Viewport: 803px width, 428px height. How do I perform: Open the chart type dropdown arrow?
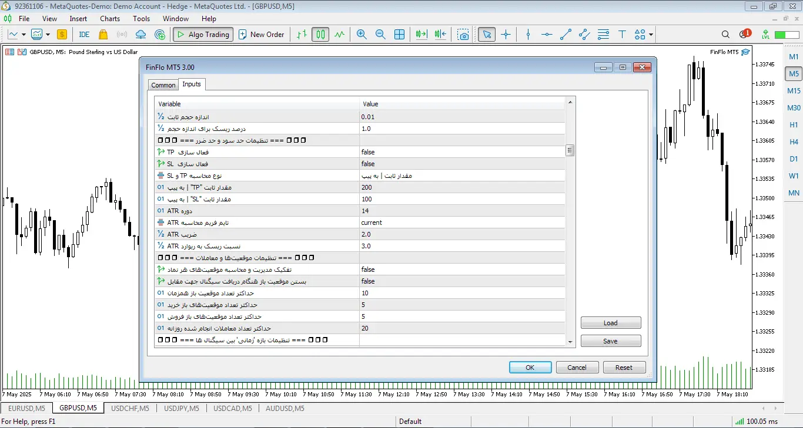24,35
